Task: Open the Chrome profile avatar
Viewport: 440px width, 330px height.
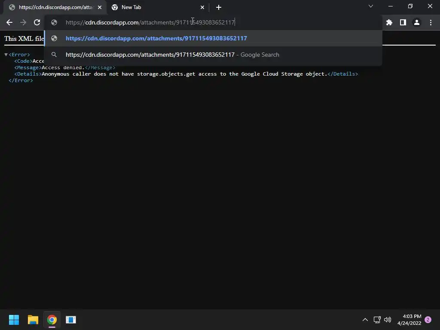Action: pyautogui.click(x=417, y=22)
